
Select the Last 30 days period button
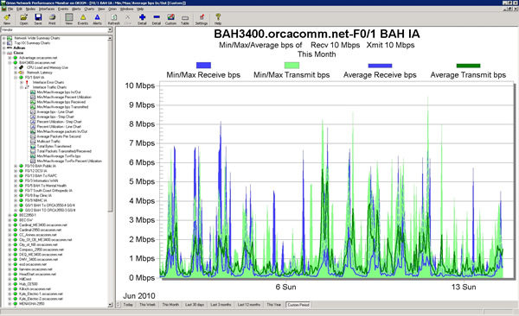[195, 305]
